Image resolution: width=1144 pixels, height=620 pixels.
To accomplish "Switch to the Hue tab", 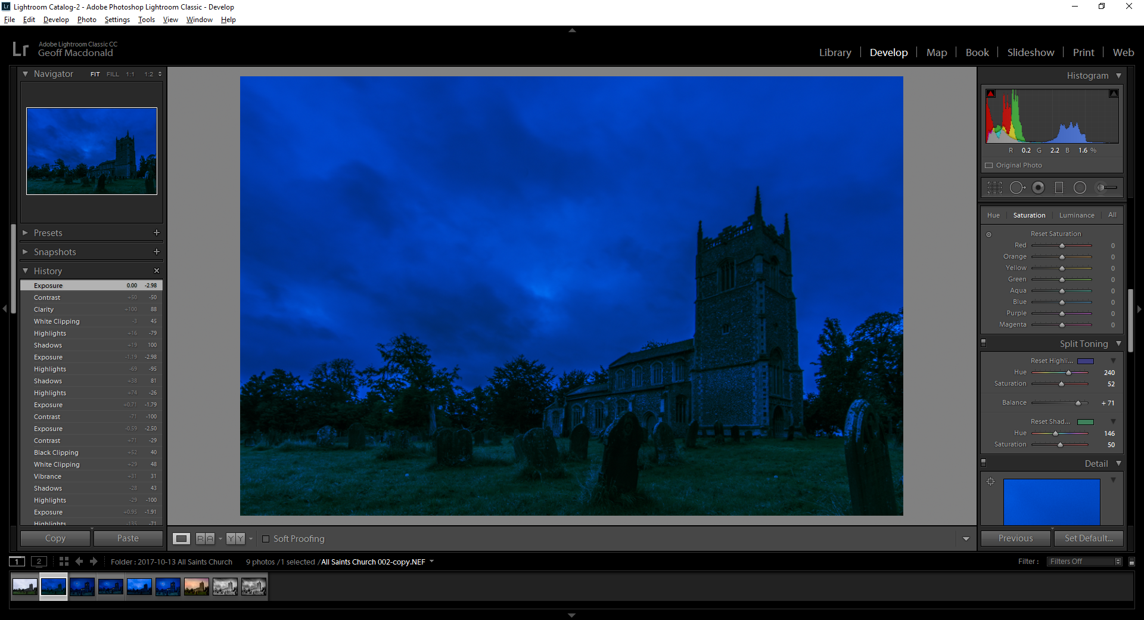I will click(x=993, y=215).
